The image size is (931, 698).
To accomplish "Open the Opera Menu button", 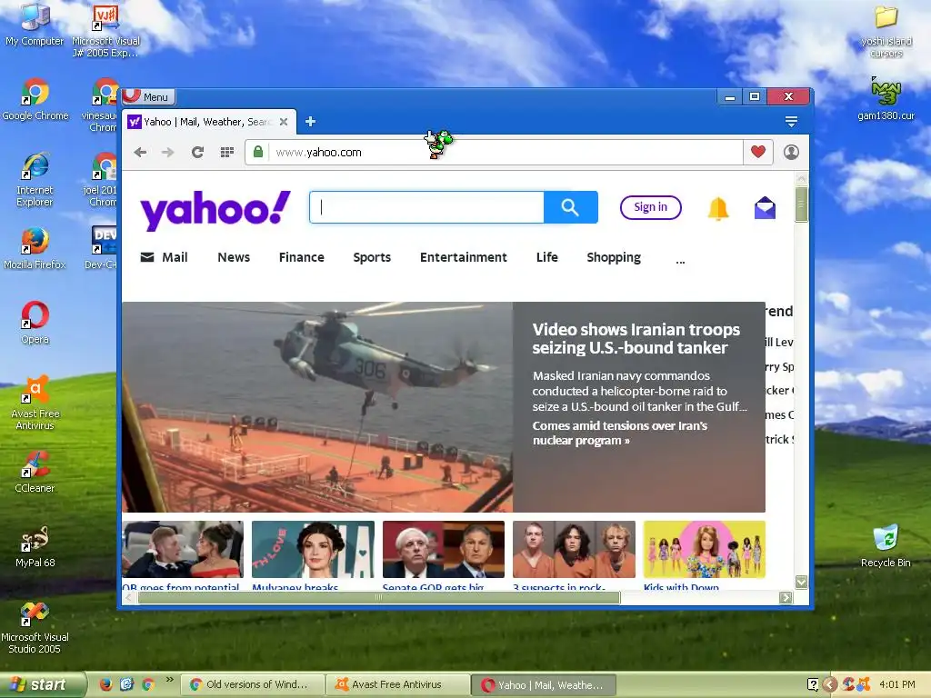I will (148, 96).
